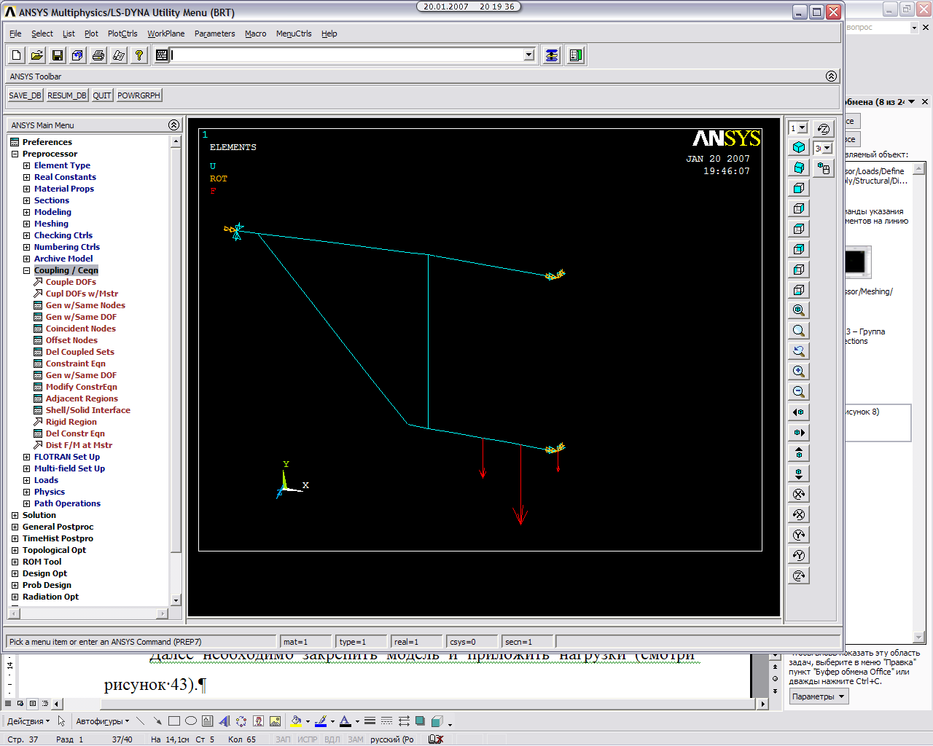Click the QUIT button
The image size is (933, 746).
click(x=102, y=95)
